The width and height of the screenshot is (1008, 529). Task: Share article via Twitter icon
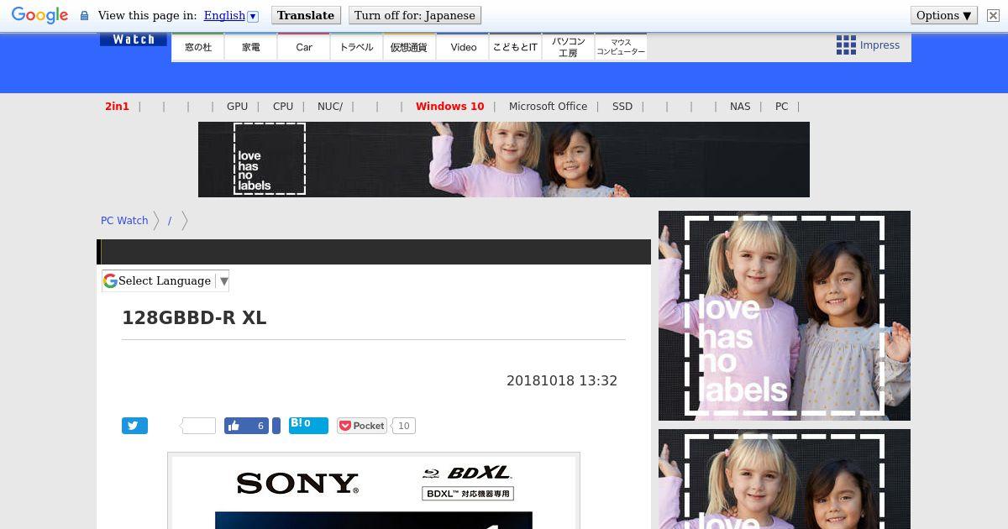(134, 426)
